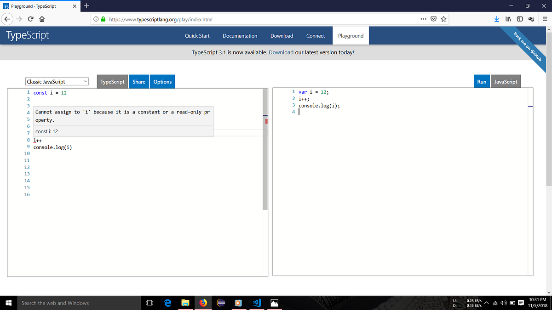Switch to the Playground tab
Image resolution: width=552 pixels, height=310 pixels.
(x=351, y=35)
